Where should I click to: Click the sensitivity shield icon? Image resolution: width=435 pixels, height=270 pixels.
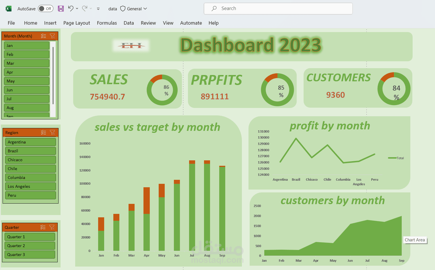pyautogui.click(x=123, y=9)
